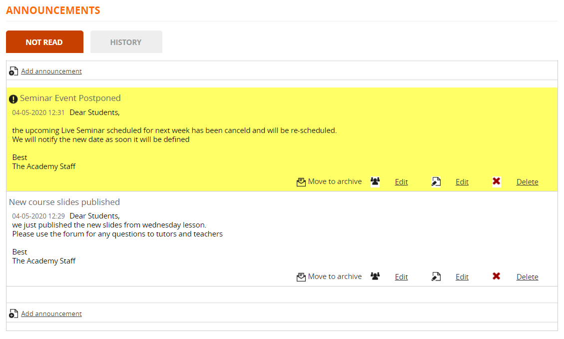
Task: Click Delete on New course slides announcement
Action: (x=527, y=276)
